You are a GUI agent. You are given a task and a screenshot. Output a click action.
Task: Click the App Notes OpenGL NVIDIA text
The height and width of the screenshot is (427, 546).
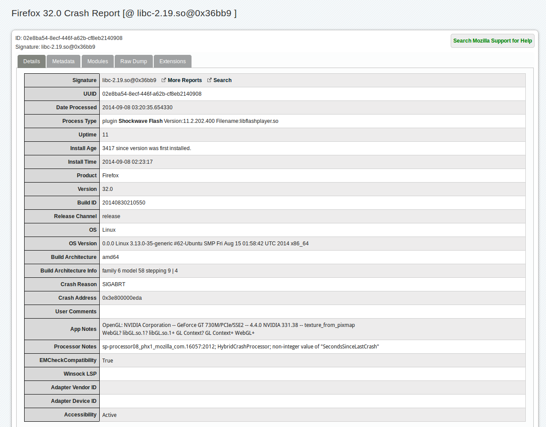[228, 329]
